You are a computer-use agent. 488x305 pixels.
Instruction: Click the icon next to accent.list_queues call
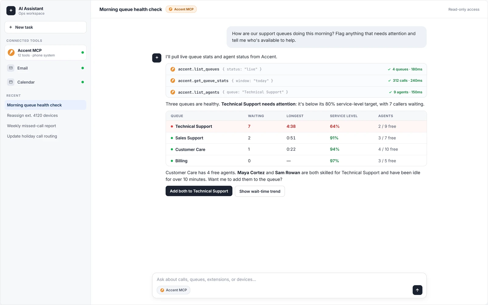pyautogui.click(x=173, y=69)
